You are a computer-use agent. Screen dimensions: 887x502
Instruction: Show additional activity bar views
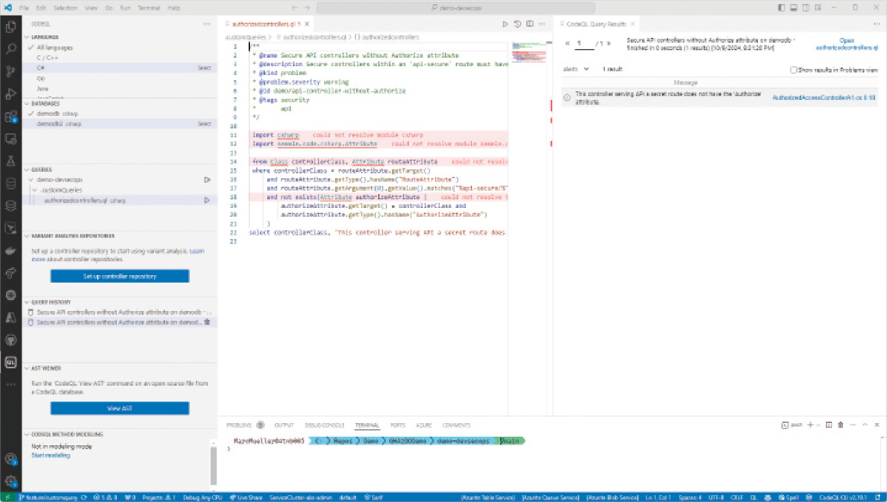coord(10,384)
